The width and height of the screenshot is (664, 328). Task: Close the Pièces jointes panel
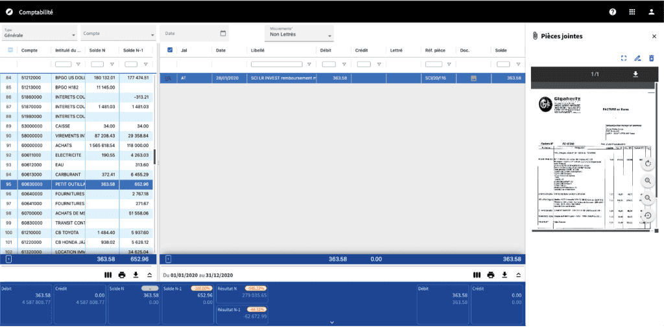coord(654,37)
